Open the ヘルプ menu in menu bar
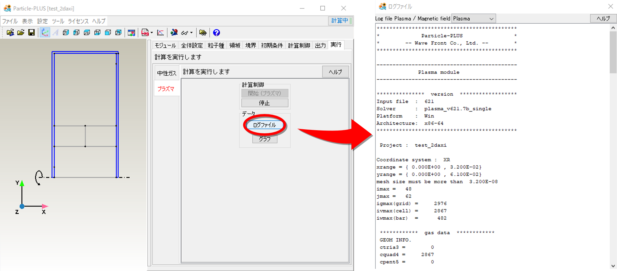 (x=99, y=21)
